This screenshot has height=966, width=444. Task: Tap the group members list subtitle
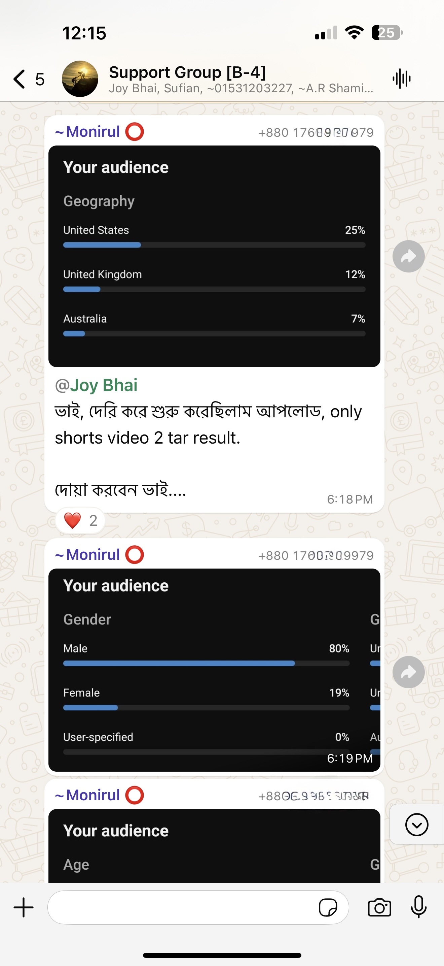(241, 89)
